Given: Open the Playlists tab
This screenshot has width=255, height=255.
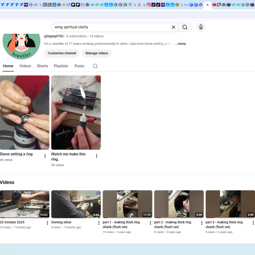Looking at the screenshot, I should [x=61, y=66].
